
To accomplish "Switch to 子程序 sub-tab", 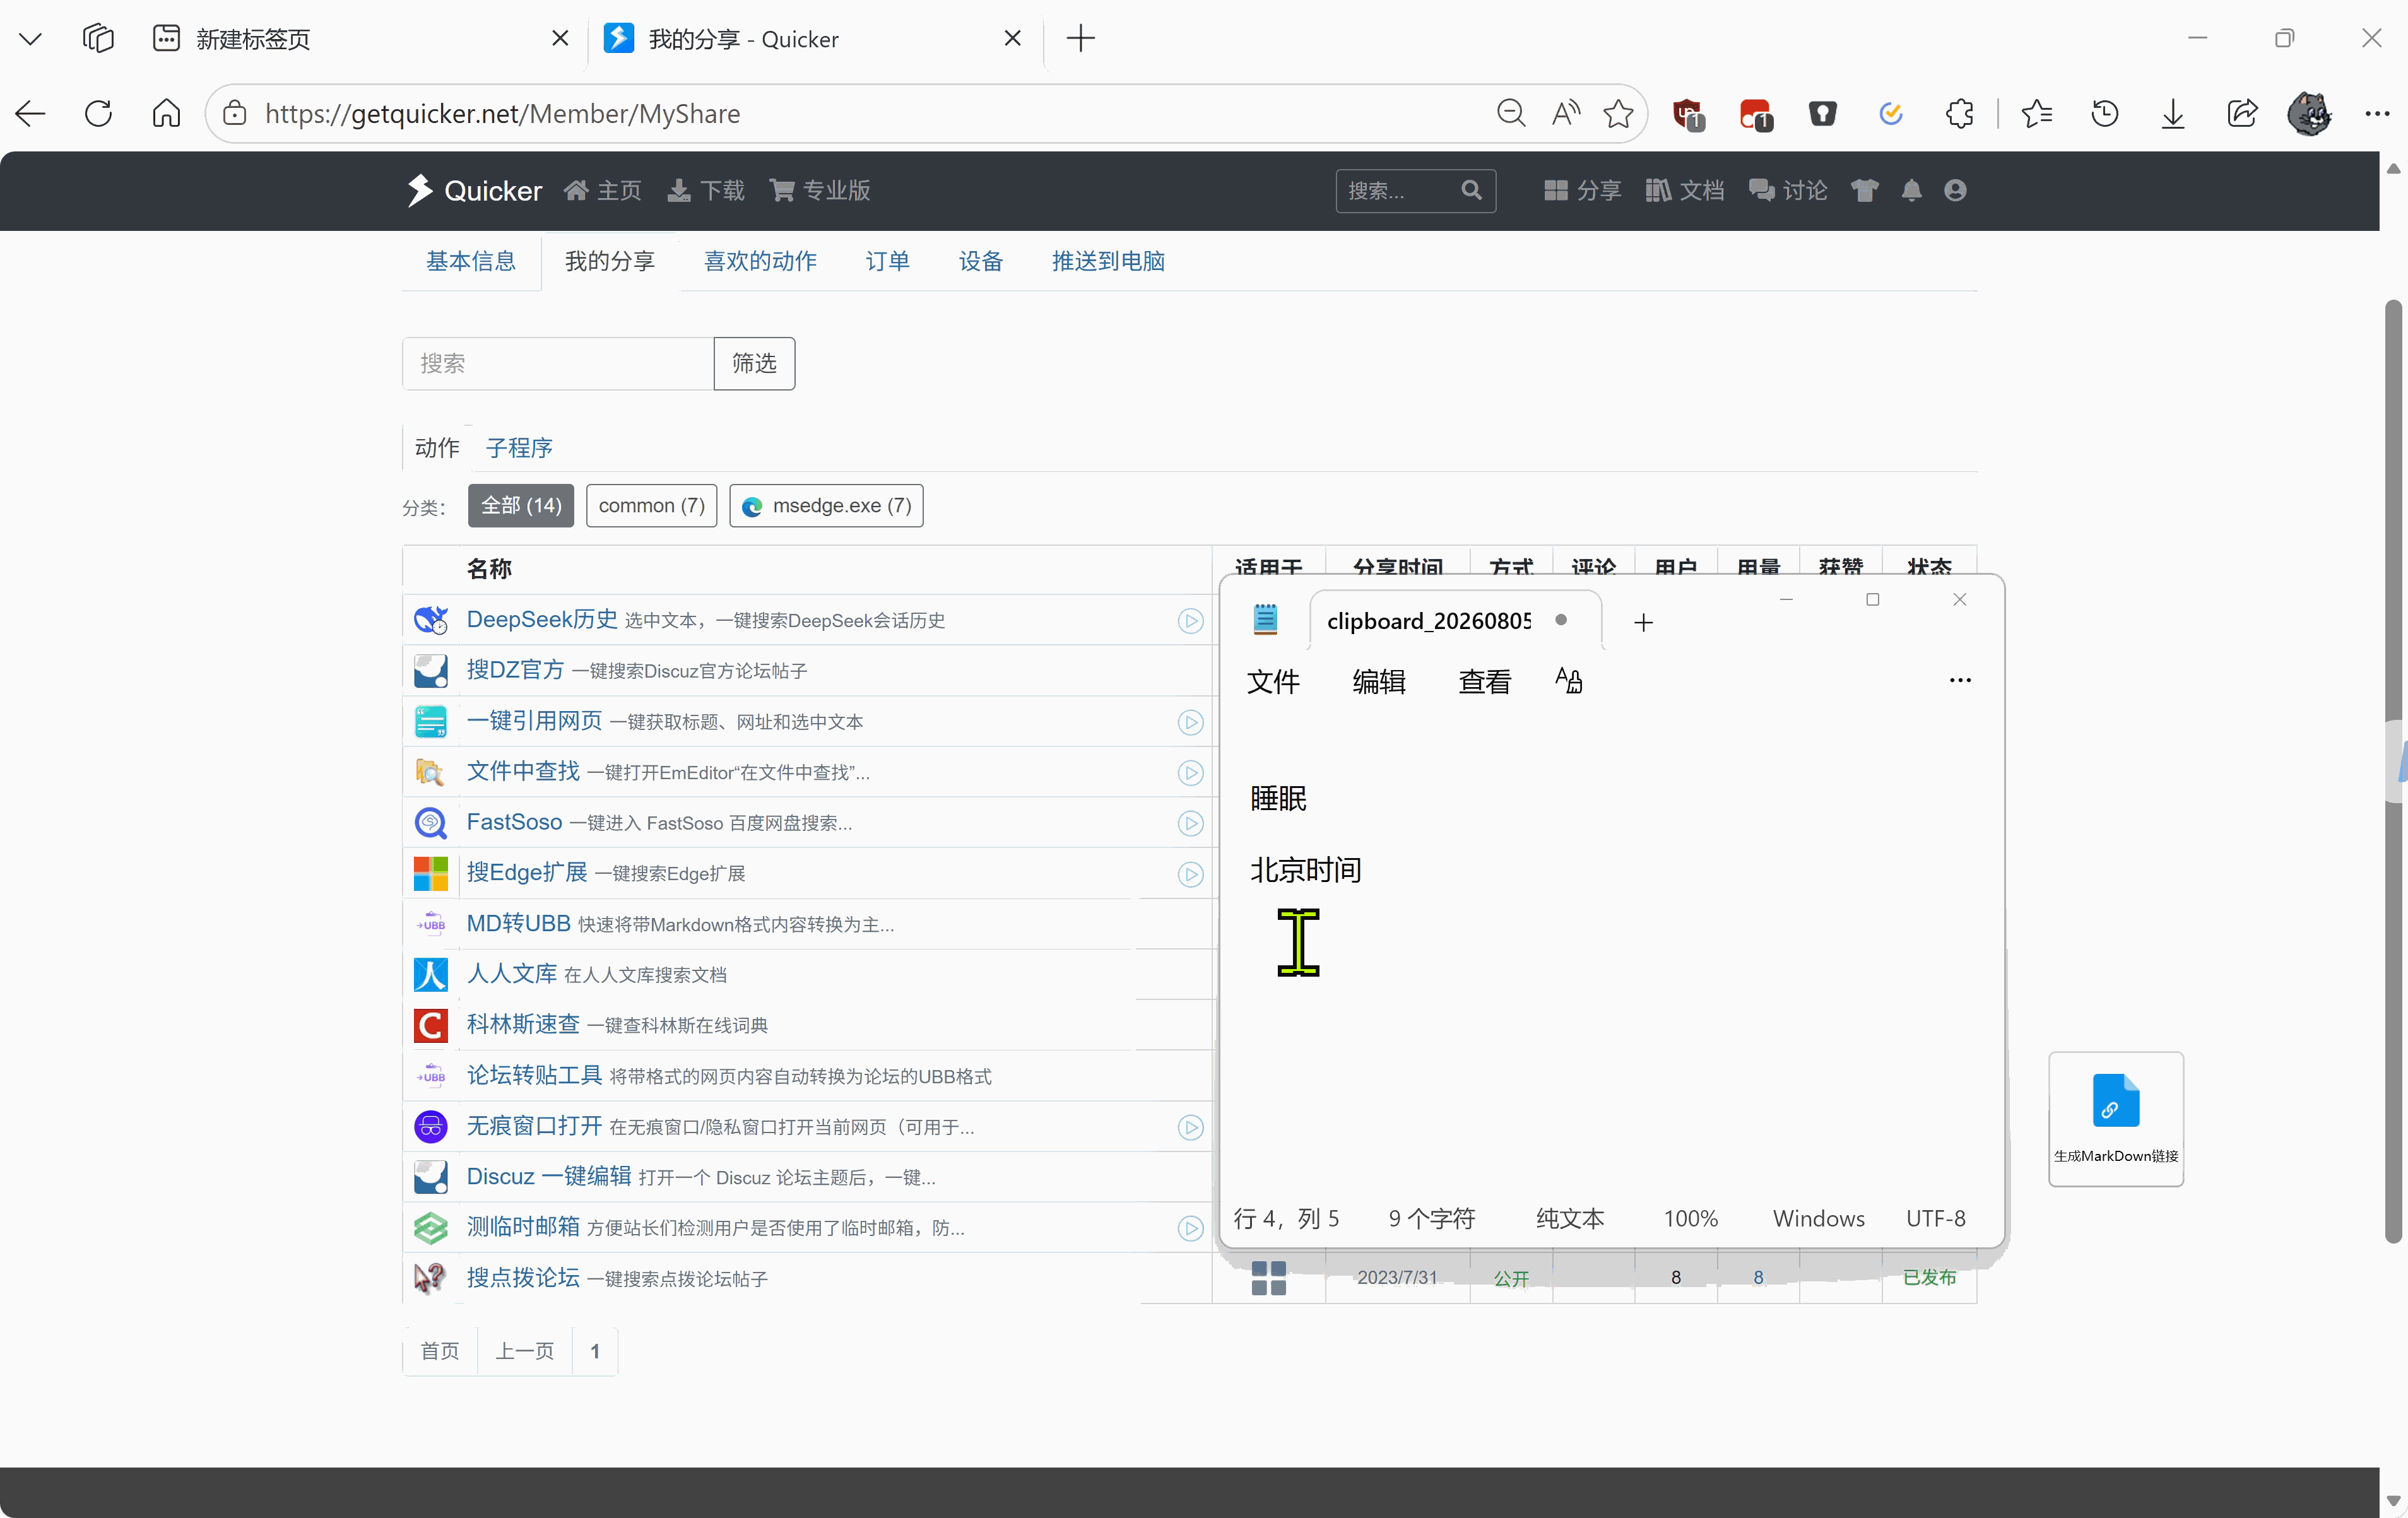I will point(519,447).
